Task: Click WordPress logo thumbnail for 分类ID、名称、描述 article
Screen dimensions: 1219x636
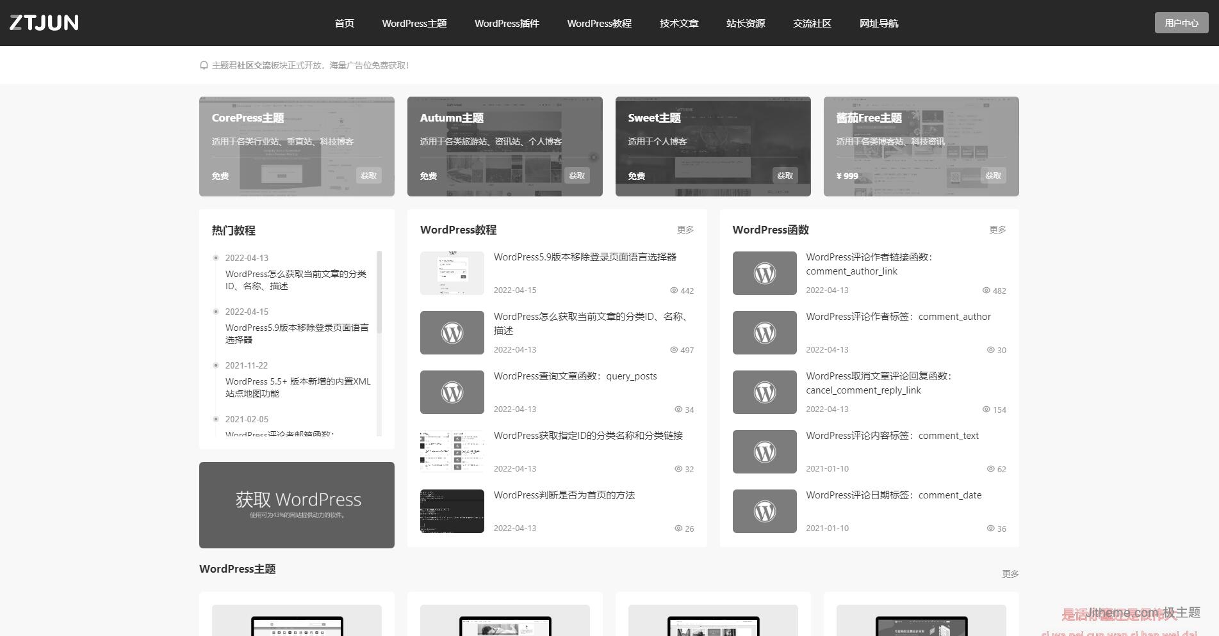Action: coord(452,333)
